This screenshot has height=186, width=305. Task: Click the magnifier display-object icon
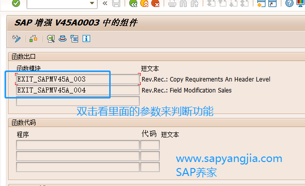51,38
